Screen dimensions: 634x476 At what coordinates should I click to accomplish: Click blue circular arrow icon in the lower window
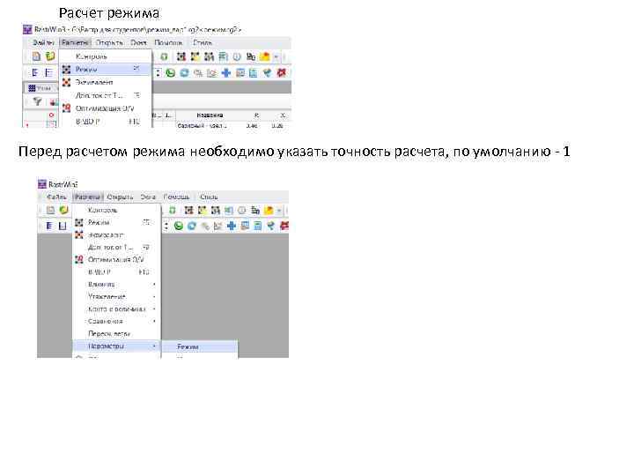click(192, 226)
